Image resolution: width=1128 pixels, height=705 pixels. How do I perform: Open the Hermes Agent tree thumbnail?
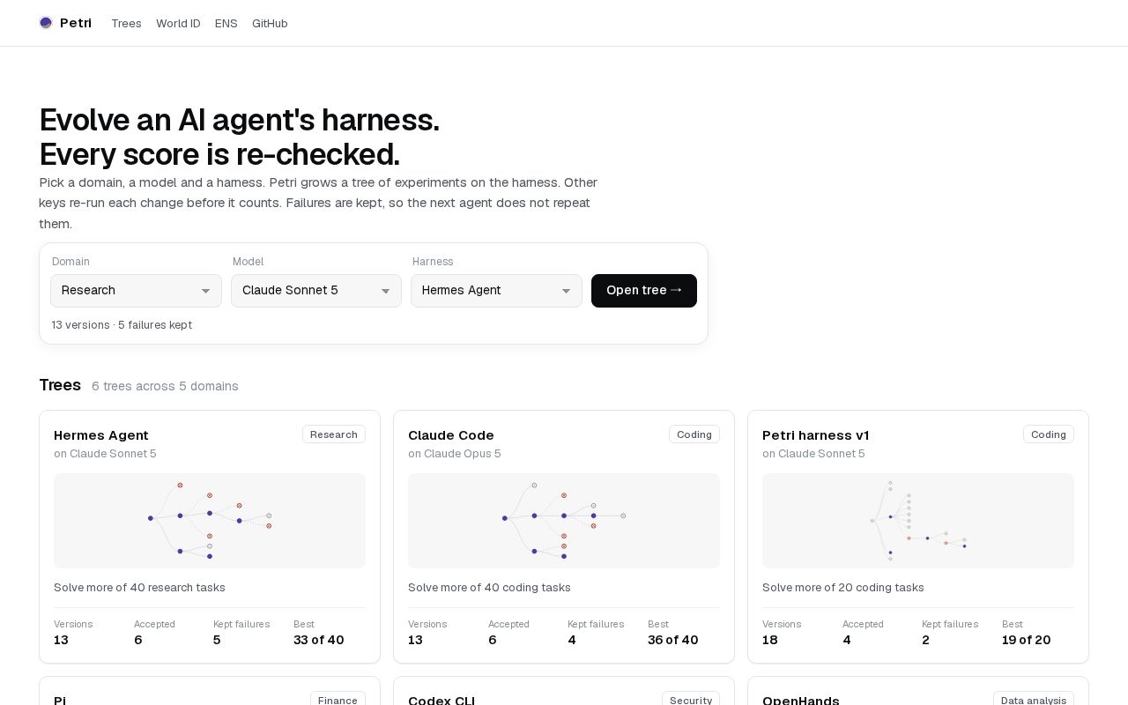(210, 521)
